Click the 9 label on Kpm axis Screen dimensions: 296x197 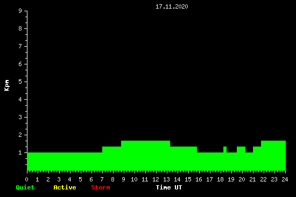click(x=20, y=11)
